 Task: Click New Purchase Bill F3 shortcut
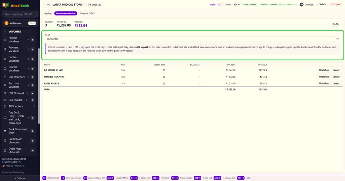94,178
